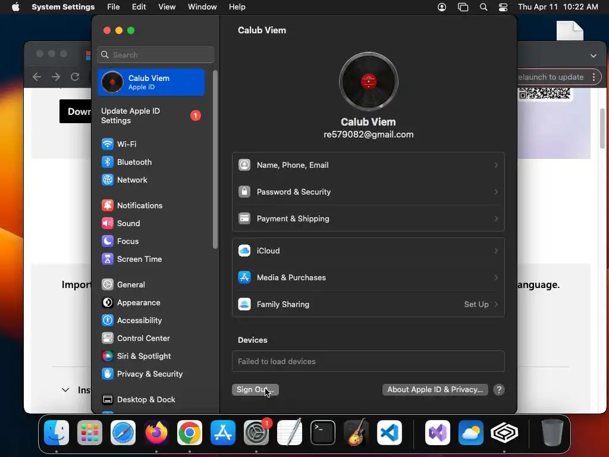Open Update Apple ID Settings notice
This screenshot has width=609, height=457.
[151, 116]
